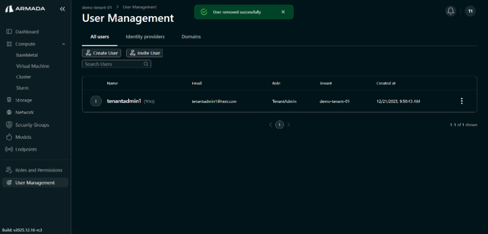This screenshot has width=488, height=234.
Task: Collapse the sidebar with double-chevron icon
Action: [63, 9]
